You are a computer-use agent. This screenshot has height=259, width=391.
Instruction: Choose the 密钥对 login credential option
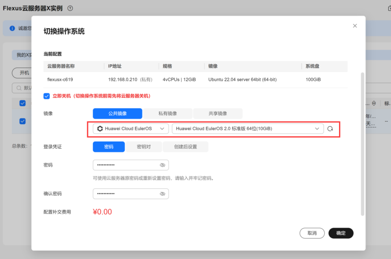(144, 147)
